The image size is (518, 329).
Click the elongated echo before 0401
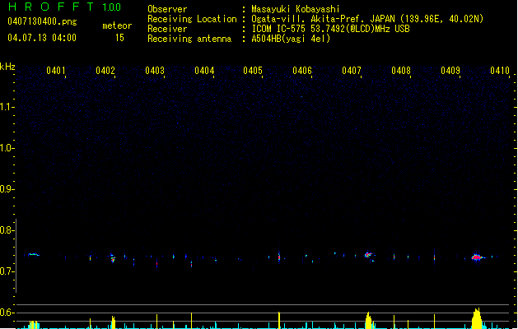pyautogui.click(x=34, y=254)
